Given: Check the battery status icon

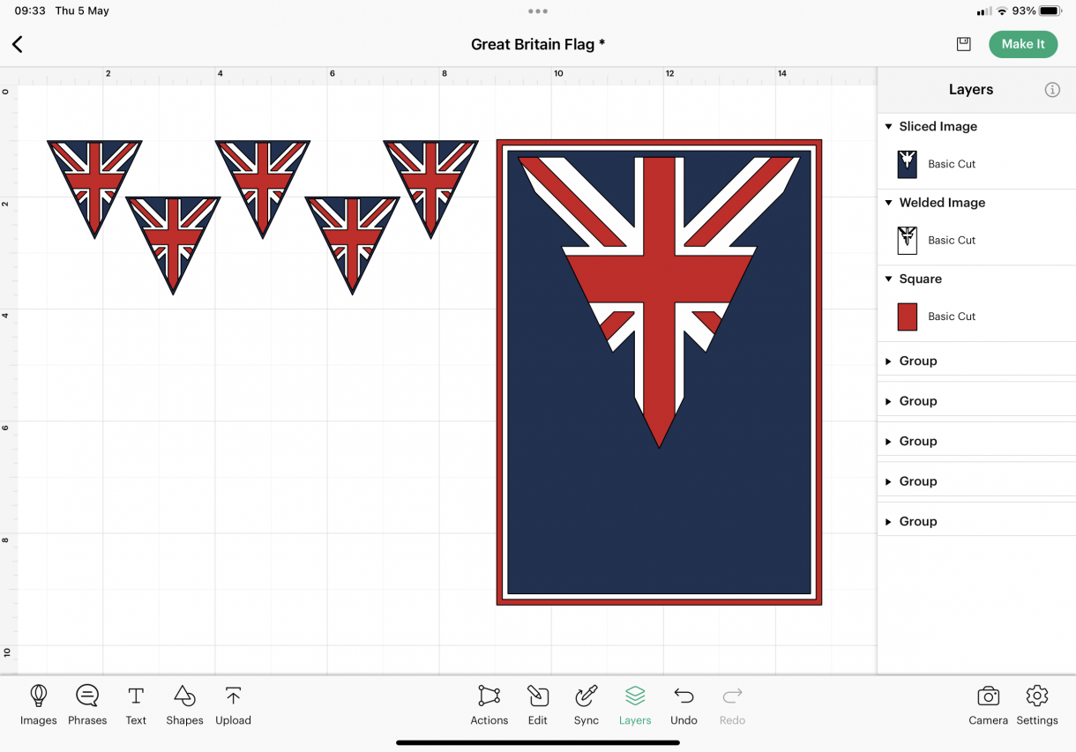Looking at the screenshot, I should click(x=1050, y=11).
